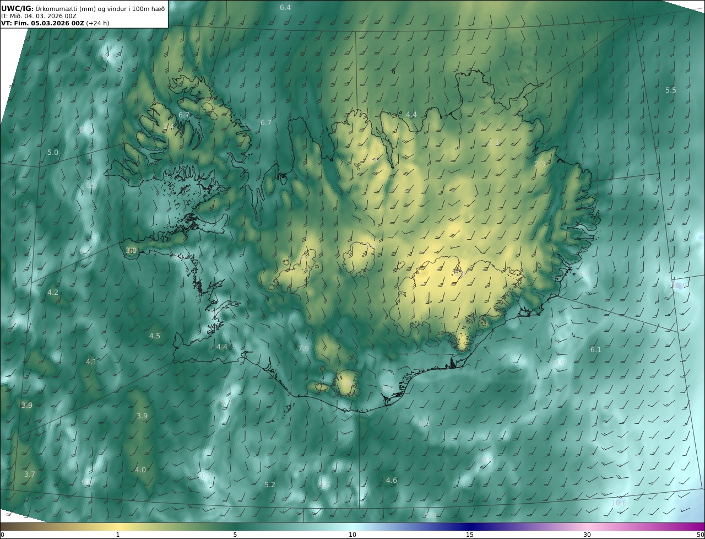Screen dimensions: 705x539
Task: Click colorbar tick label 30
Action: click(587, 535)
